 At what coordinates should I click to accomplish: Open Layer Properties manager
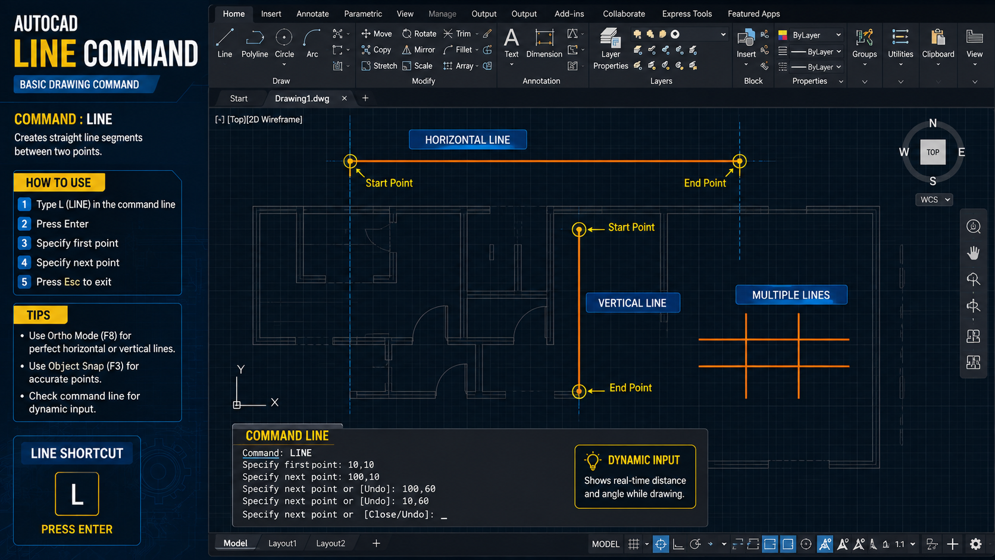click(x=611, y=49)
